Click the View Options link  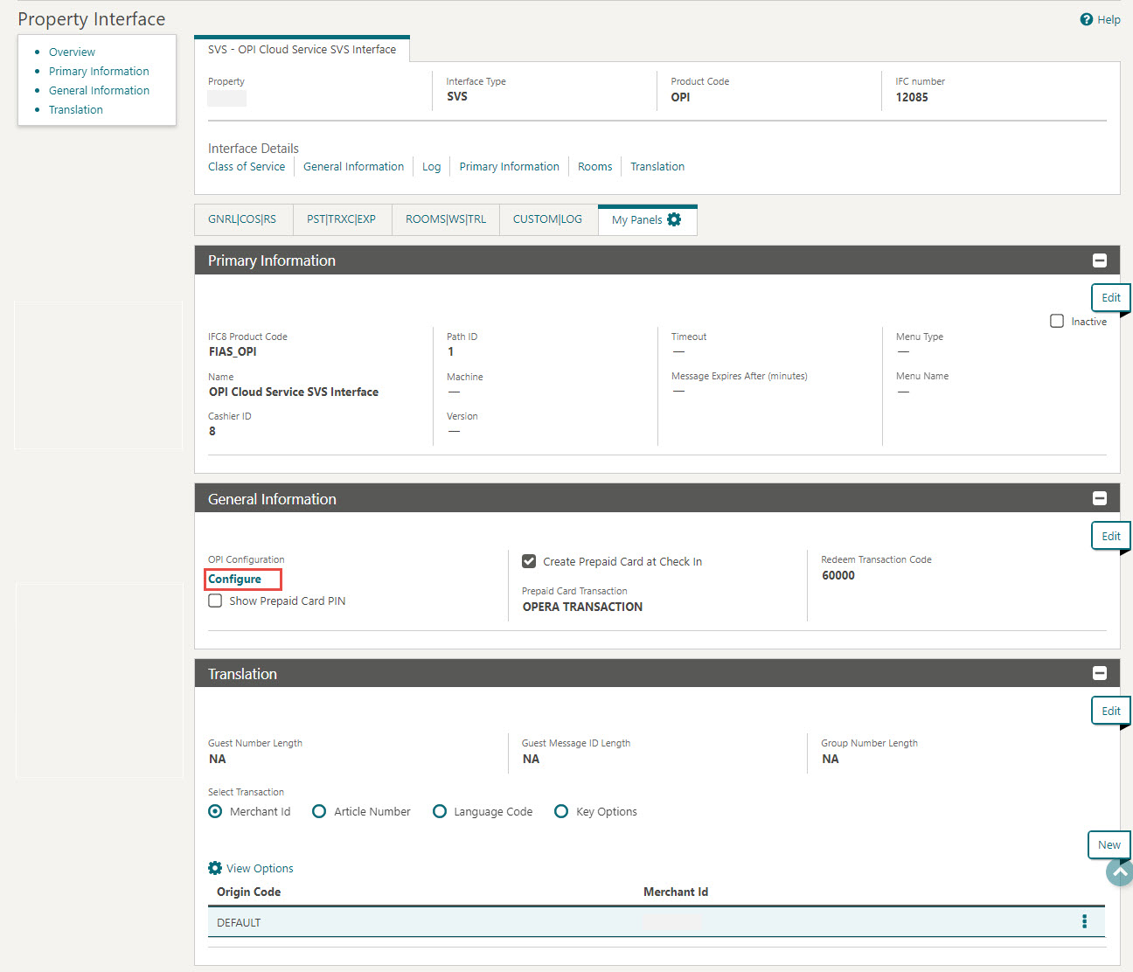coord(260,868)
